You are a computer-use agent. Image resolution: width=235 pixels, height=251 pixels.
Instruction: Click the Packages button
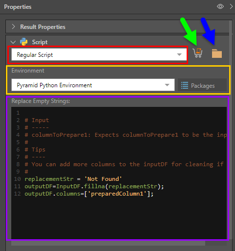pos(202,85)
